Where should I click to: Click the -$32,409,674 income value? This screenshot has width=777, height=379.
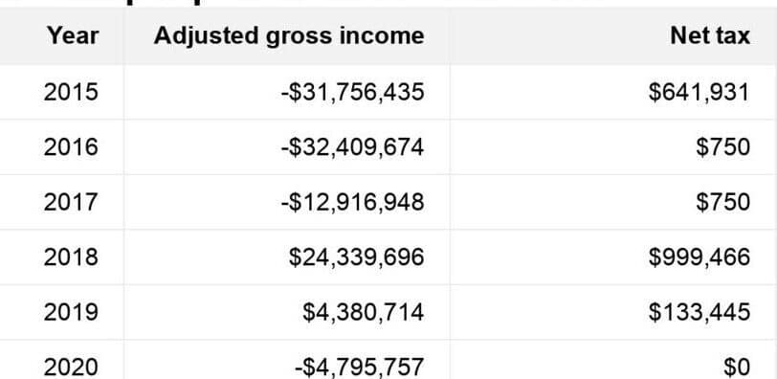coord(352,147)
